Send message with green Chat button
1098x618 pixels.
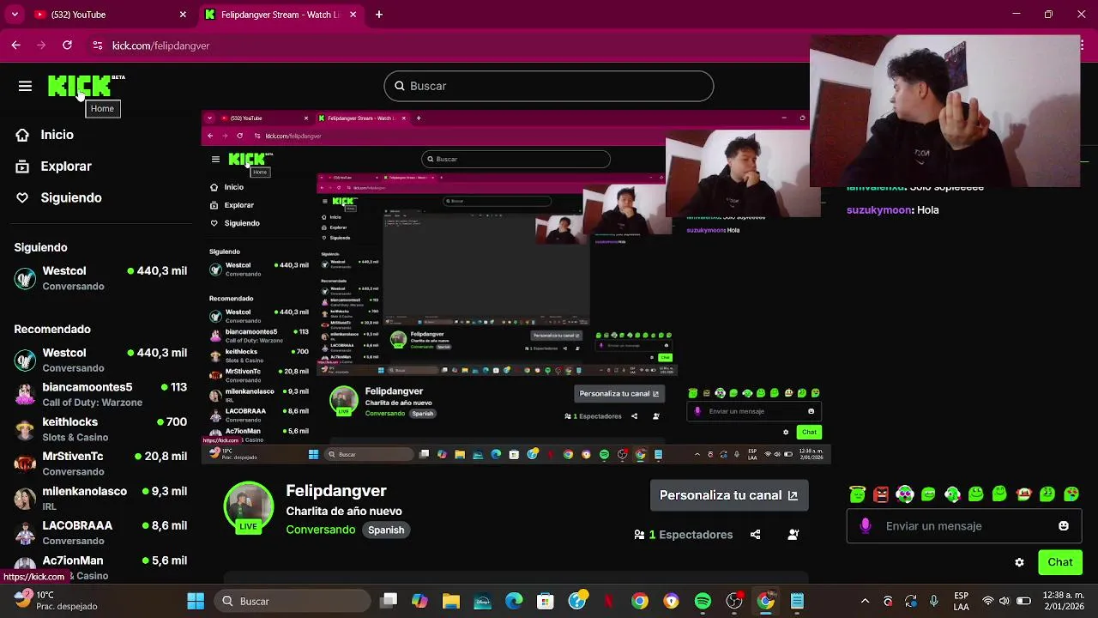1059,562
